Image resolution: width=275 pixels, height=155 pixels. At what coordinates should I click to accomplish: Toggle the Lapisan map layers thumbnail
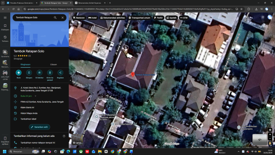pyautogui.click(x=77, y=139)
